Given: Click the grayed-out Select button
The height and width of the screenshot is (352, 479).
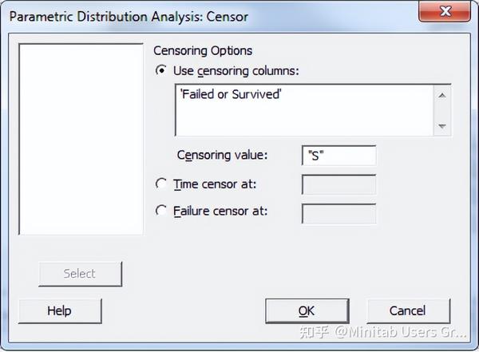Looking at the screenshot, I should (80, 274).
